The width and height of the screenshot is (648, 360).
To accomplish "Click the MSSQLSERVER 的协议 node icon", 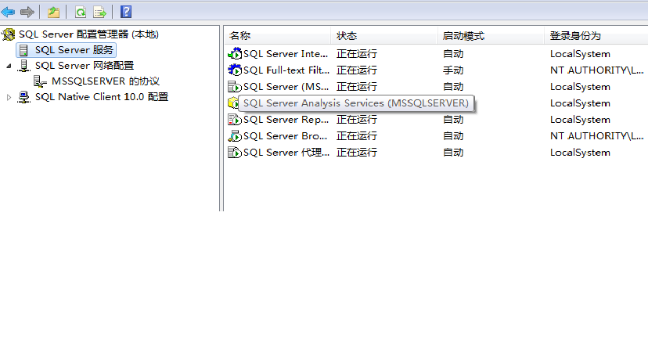I will (x=40, y=81).
